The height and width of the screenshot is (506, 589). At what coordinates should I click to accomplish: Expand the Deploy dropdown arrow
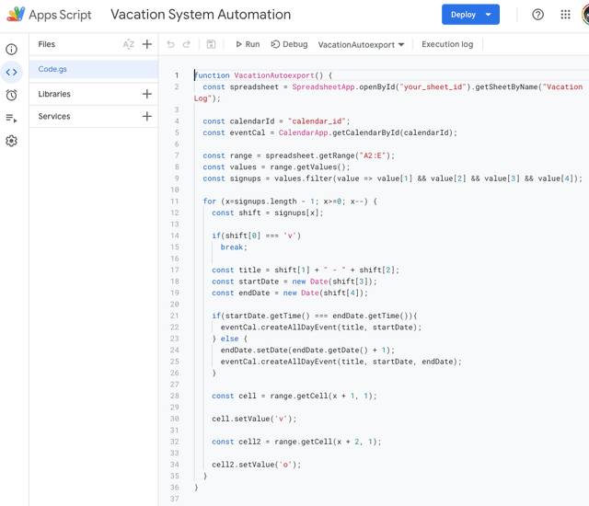pyautogui.click(x=489, y=15)
